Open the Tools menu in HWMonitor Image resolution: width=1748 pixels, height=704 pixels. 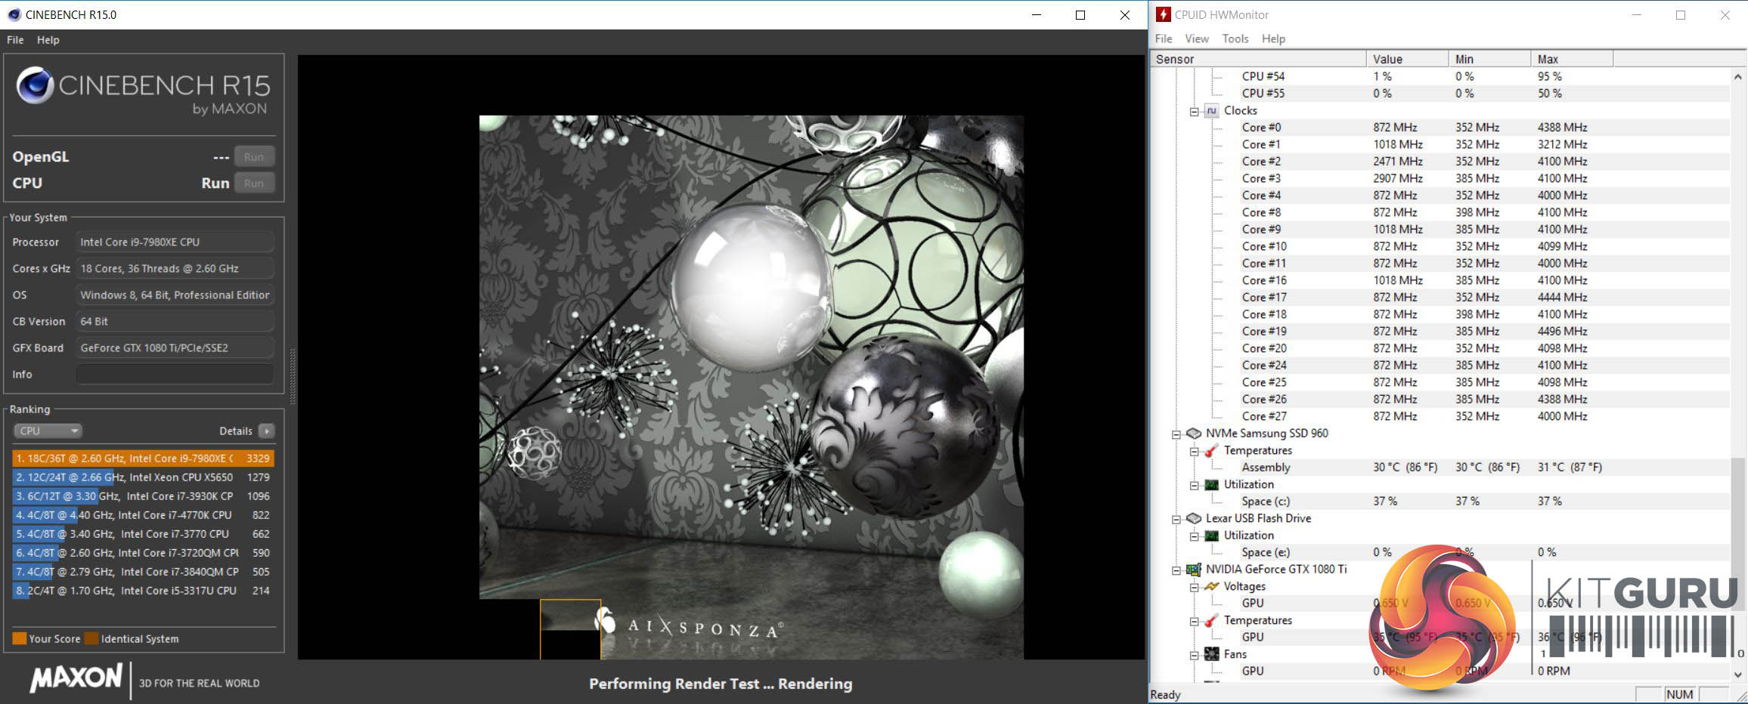(1235, 39)
